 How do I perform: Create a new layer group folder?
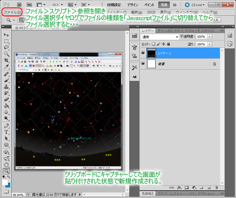(x=201, y=187)
